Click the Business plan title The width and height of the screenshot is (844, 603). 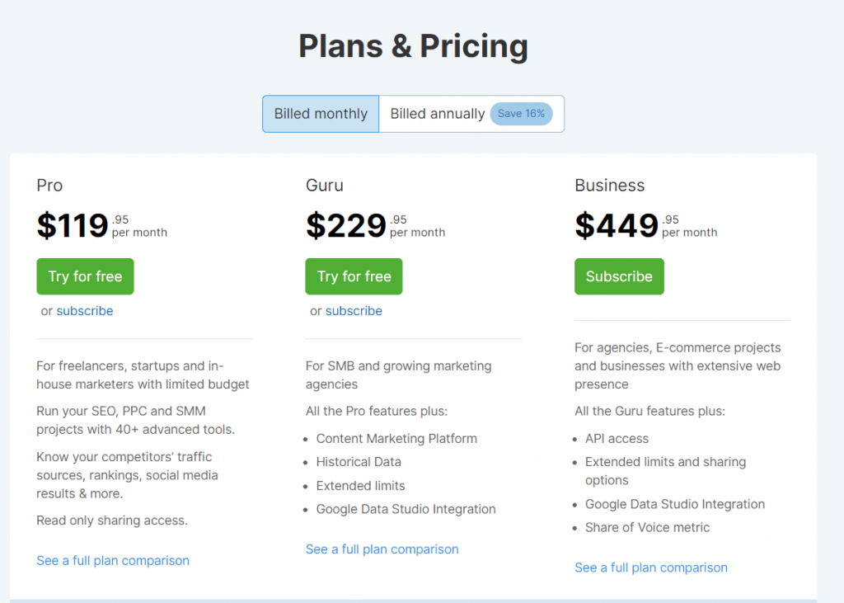[609, 186]
